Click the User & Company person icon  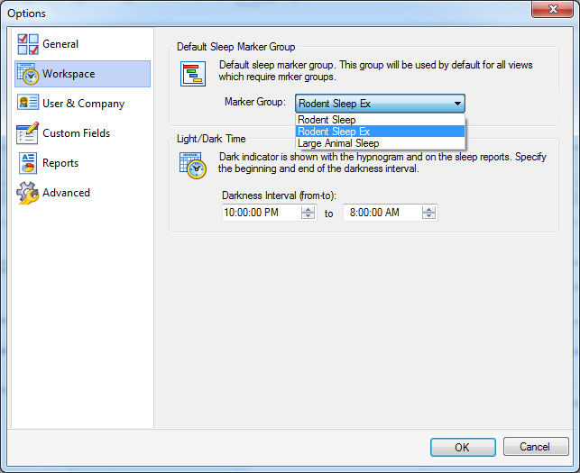[28, 102]
